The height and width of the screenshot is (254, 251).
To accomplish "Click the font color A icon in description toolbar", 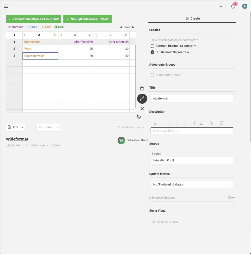I will (155, 123).
